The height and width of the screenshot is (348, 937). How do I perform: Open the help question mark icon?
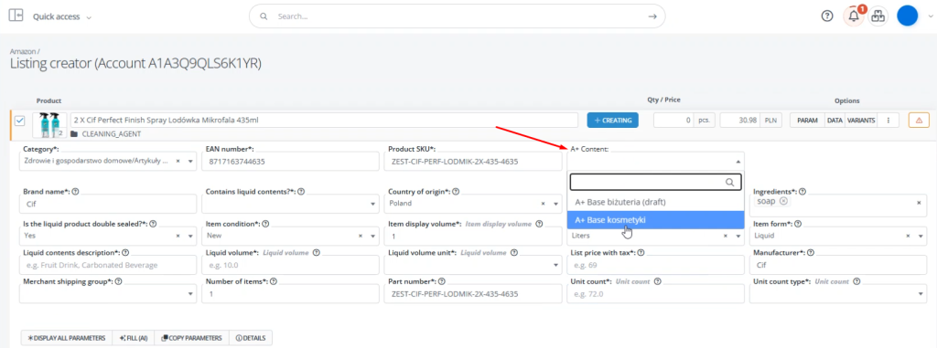827,16
